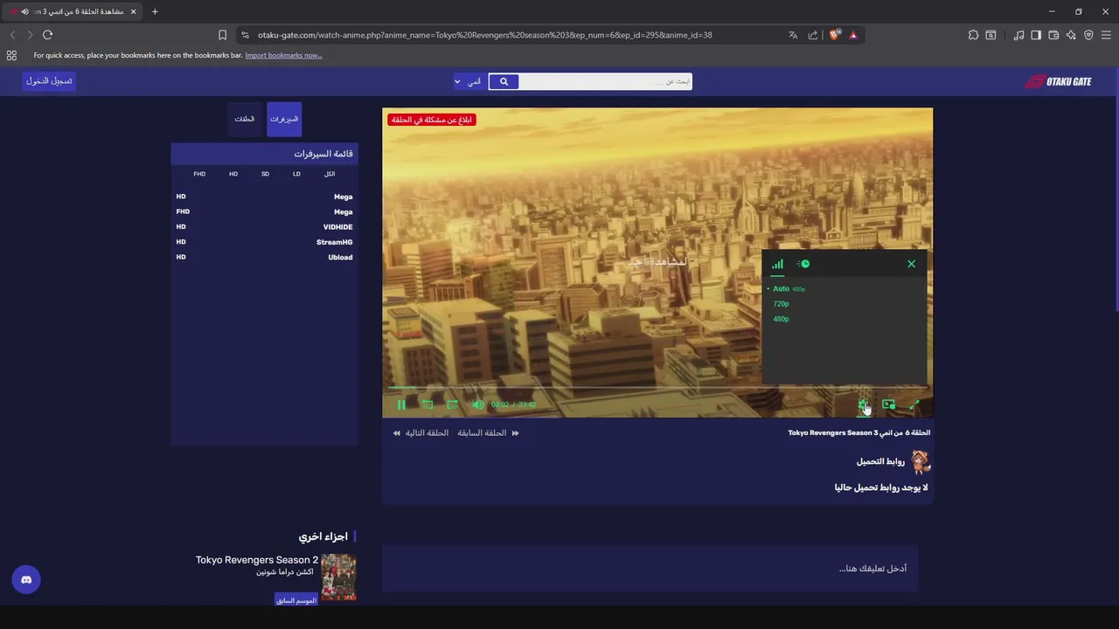Open a new browser tab

coord(155,11)
